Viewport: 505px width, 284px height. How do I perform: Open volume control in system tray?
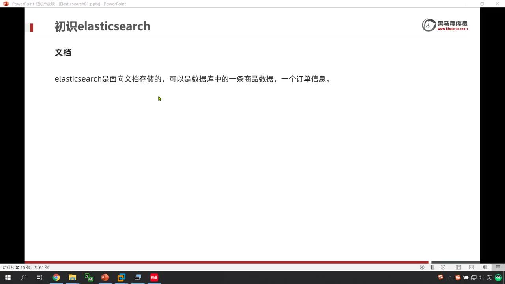pyautogui.click(x=481, y=277)
